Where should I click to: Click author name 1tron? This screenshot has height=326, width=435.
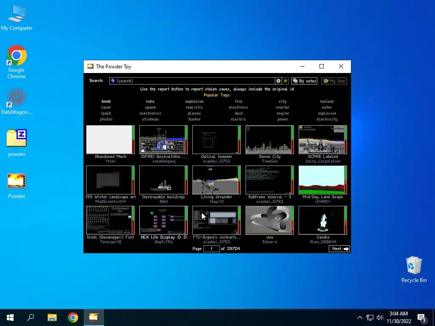110,161
